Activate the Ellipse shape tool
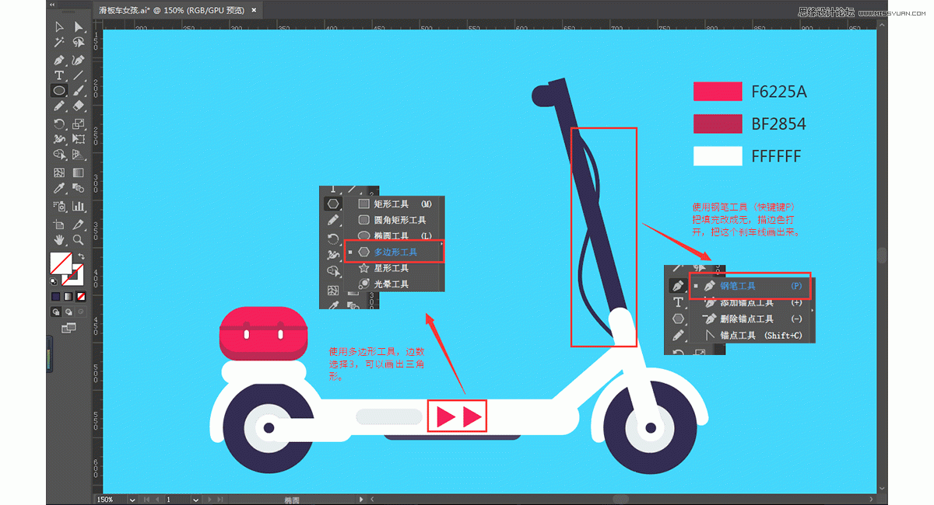 (x=59, y=91)
